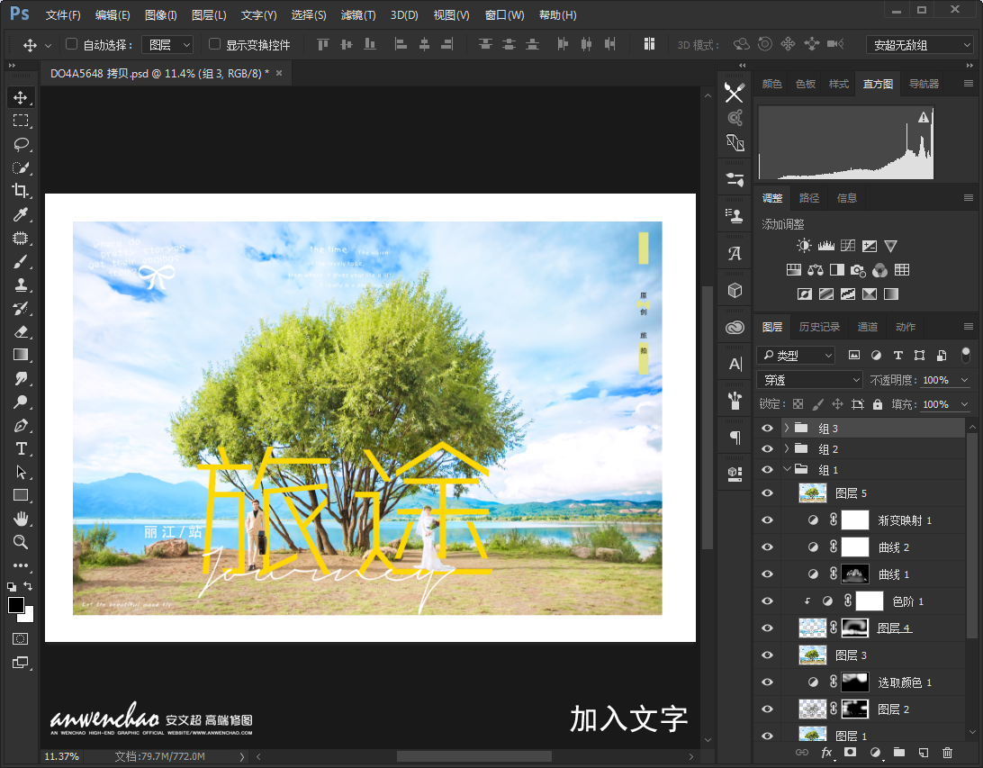
Task: Select the Clone Stamp tool
Action: 21,285
